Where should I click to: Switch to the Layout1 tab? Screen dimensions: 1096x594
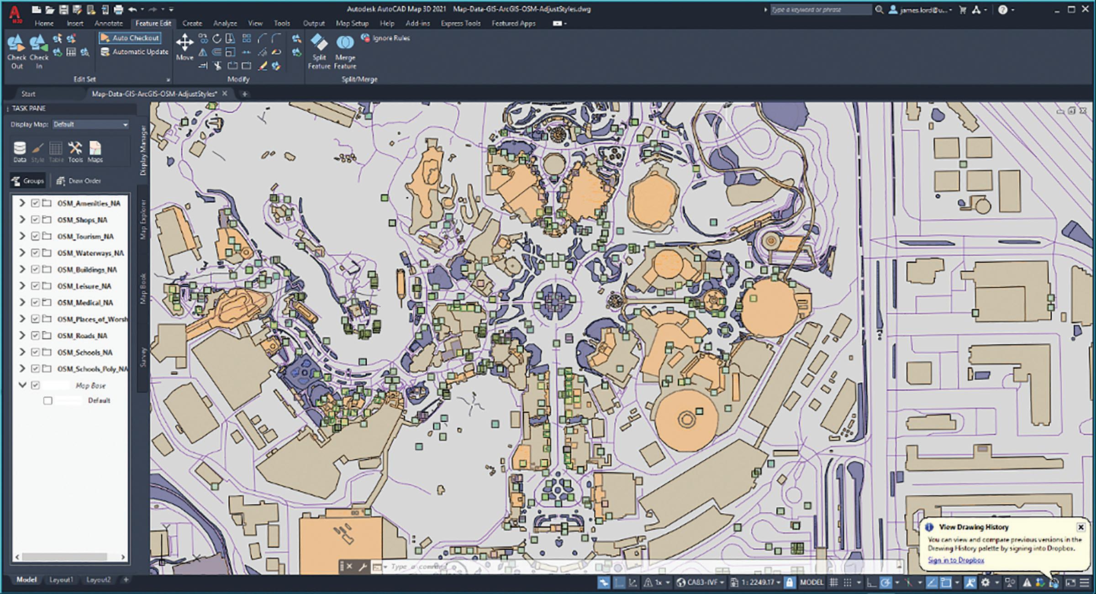tap(61, 580)
